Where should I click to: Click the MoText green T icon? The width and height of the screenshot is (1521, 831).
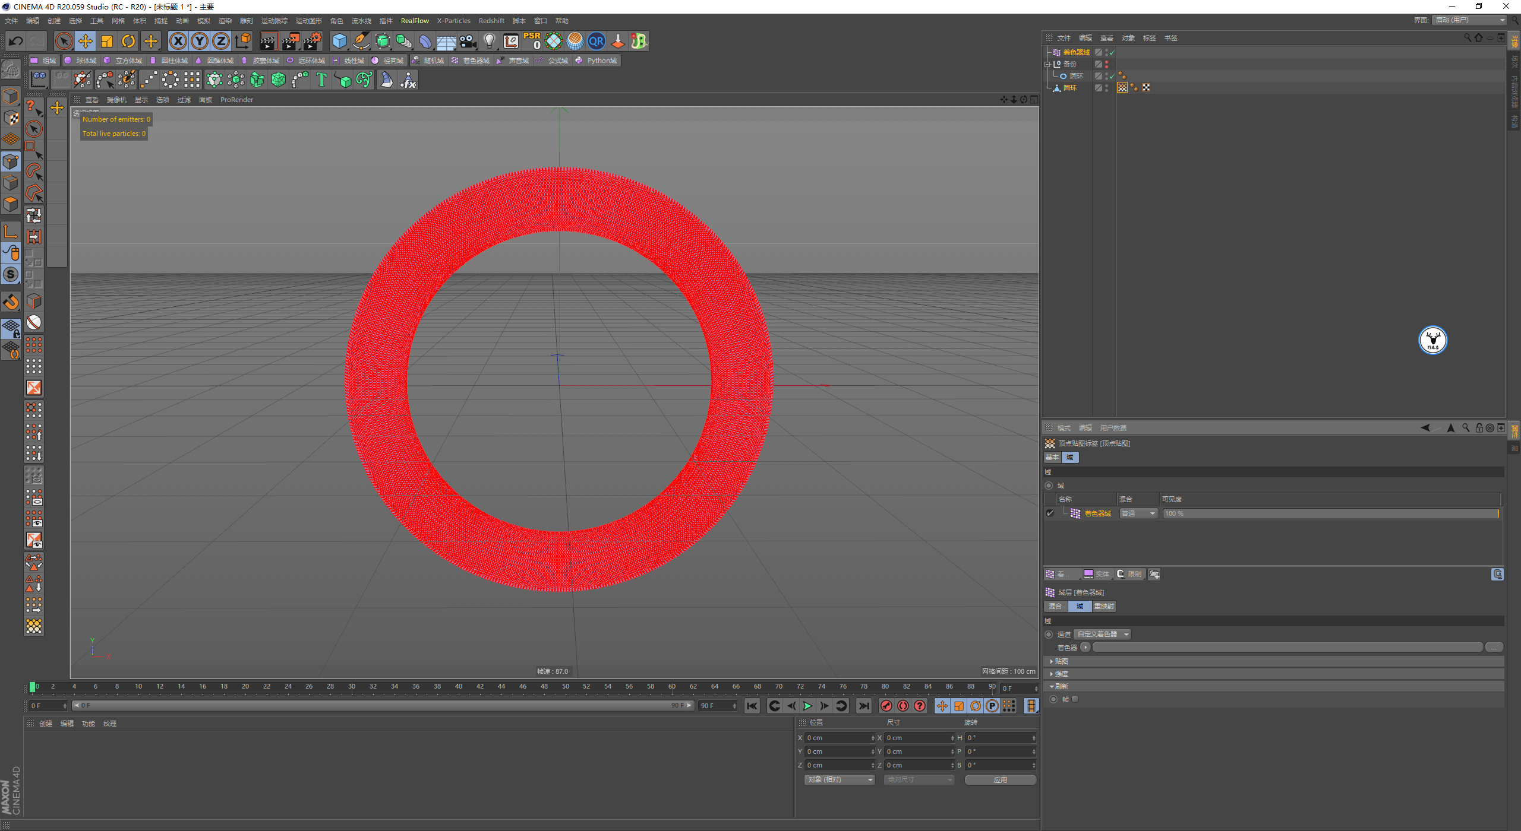tap(321, 80)
